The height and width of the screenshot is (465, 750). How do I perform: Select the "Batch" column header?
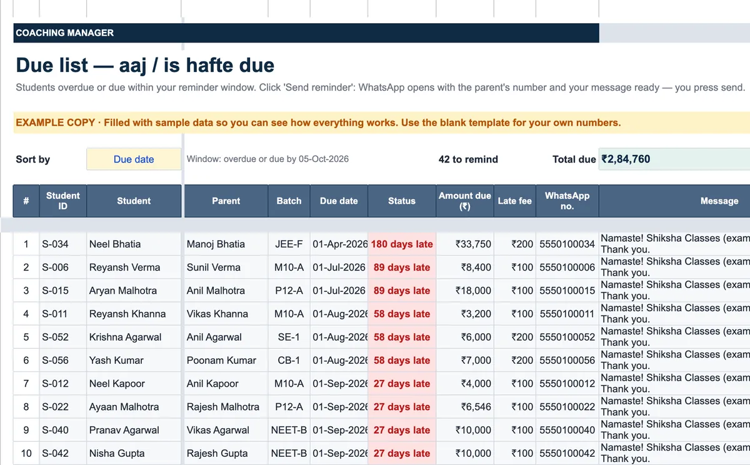pyautogui.click(x=289, y=201)
